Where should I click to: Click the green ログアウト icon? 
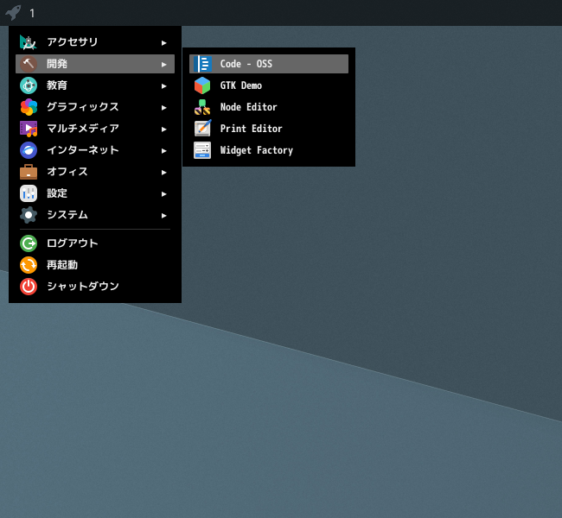(29, 243)
